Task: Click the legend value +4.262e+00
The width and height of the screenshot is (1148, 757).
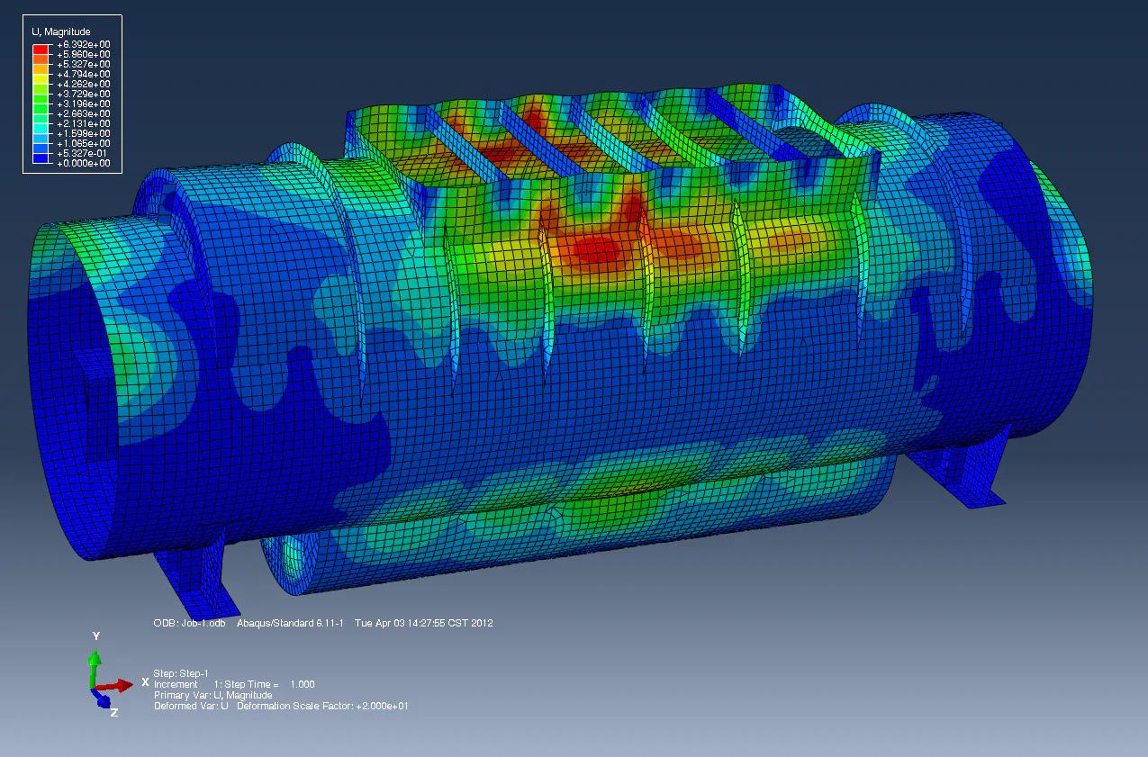Action: [x=84, y=84]
